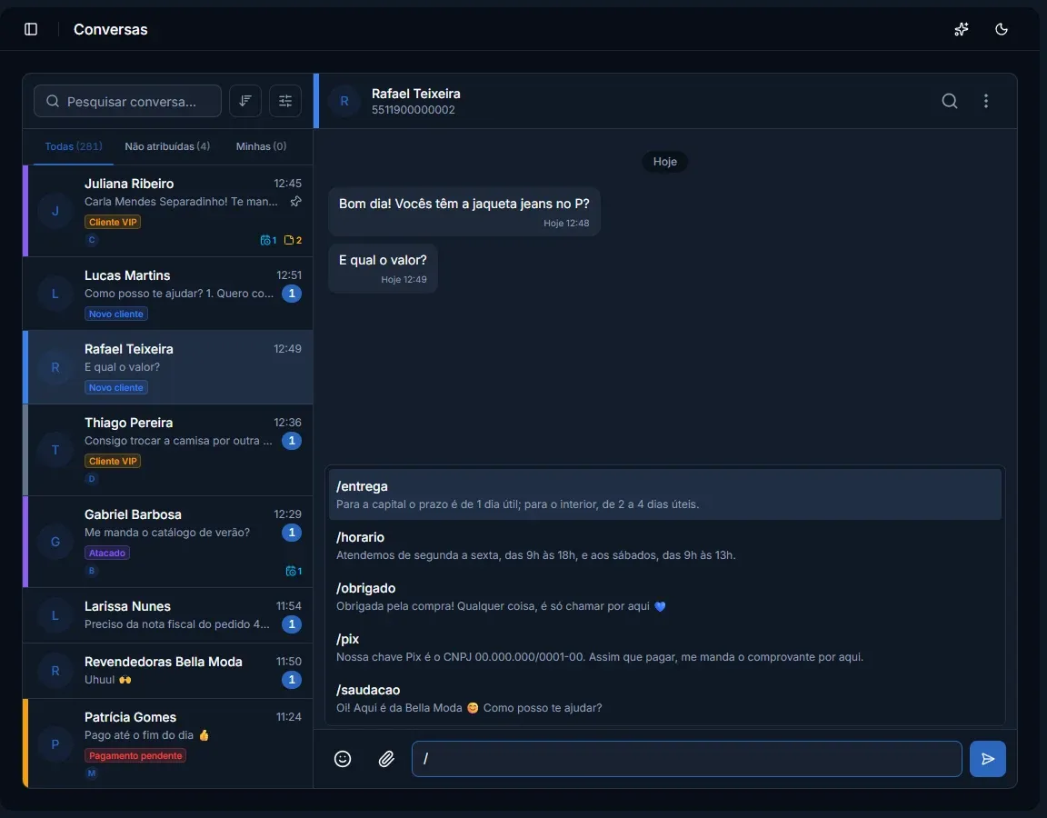Switch to Minhas (0) tab
The width and height of the screenshot is (1047, 818).
261,146
